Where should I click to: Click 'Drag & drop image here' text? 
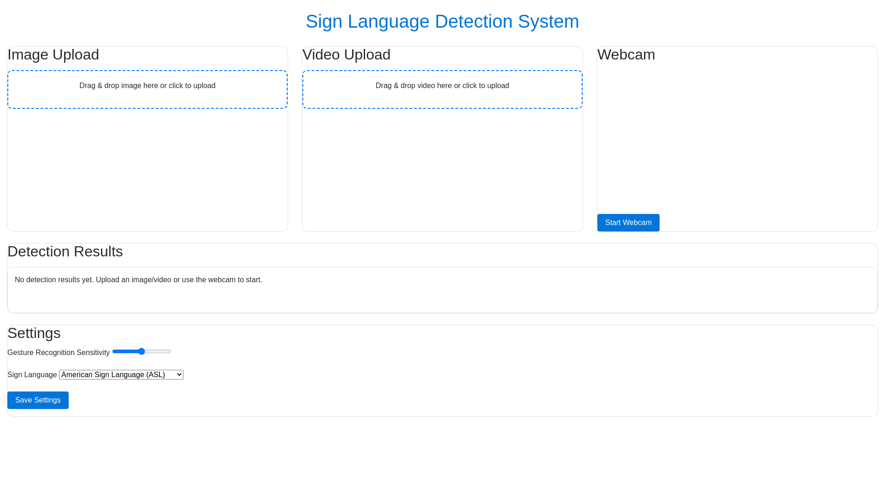tap(147, 86)
